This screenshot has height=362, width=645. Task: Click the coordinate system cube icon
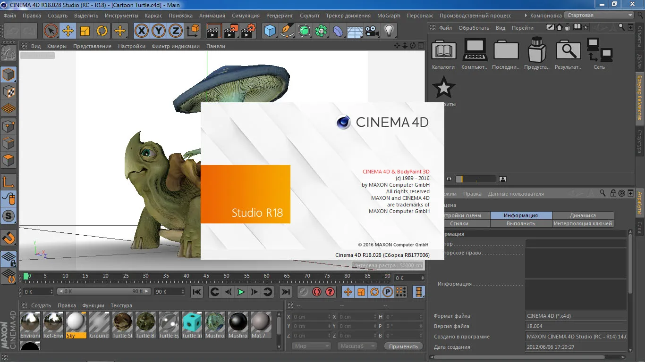tap(193, 31)
